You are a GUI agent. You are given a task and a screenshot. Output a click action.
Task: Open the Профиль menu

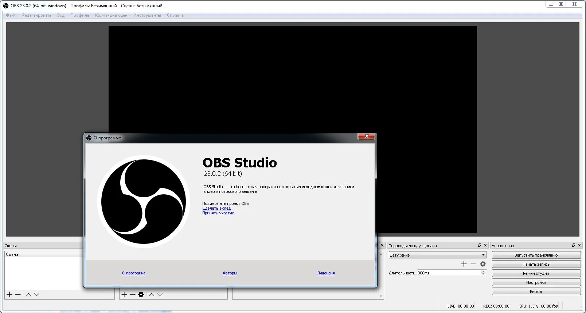pos(80,15)
